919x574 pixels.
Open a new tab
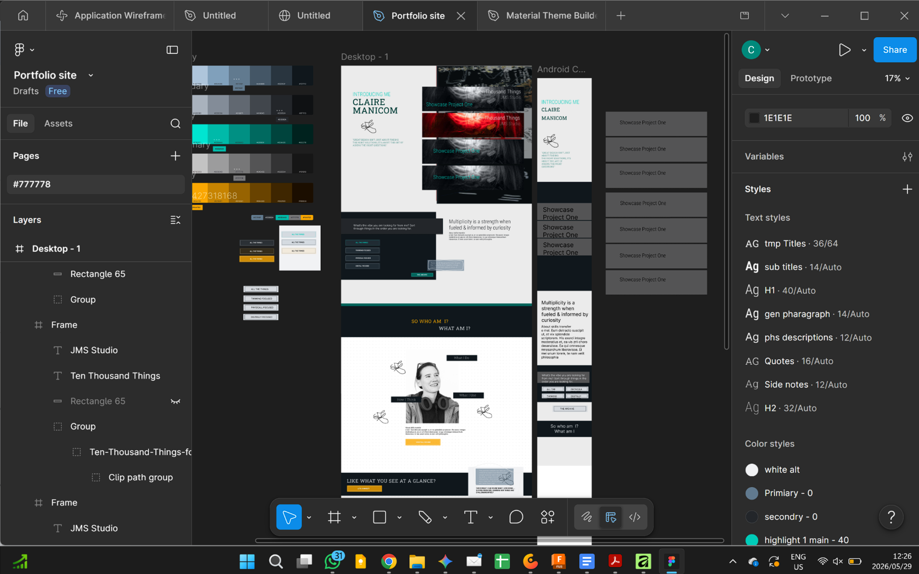click(x=621, y=16)
